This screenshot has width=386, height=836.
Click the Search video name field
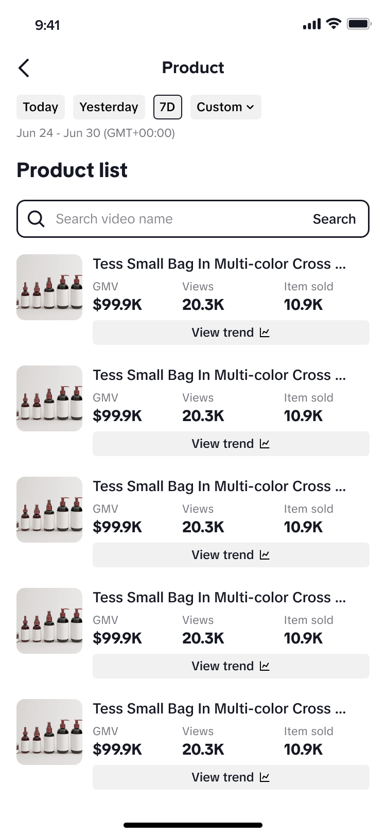(x=175, y=219)
